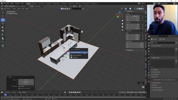Click the Plane mesh name field

click(x=164, y=43)
